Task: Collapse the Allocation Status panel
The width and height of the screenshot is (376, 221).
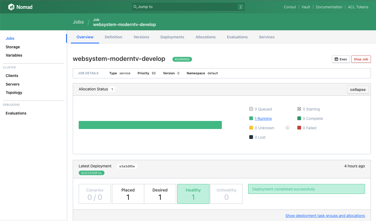Action: 358,90
